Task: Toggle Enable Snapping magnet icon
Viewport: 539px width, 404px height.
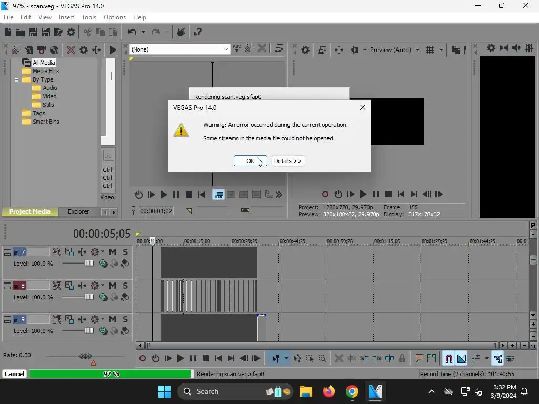Action: coord(448,359)
